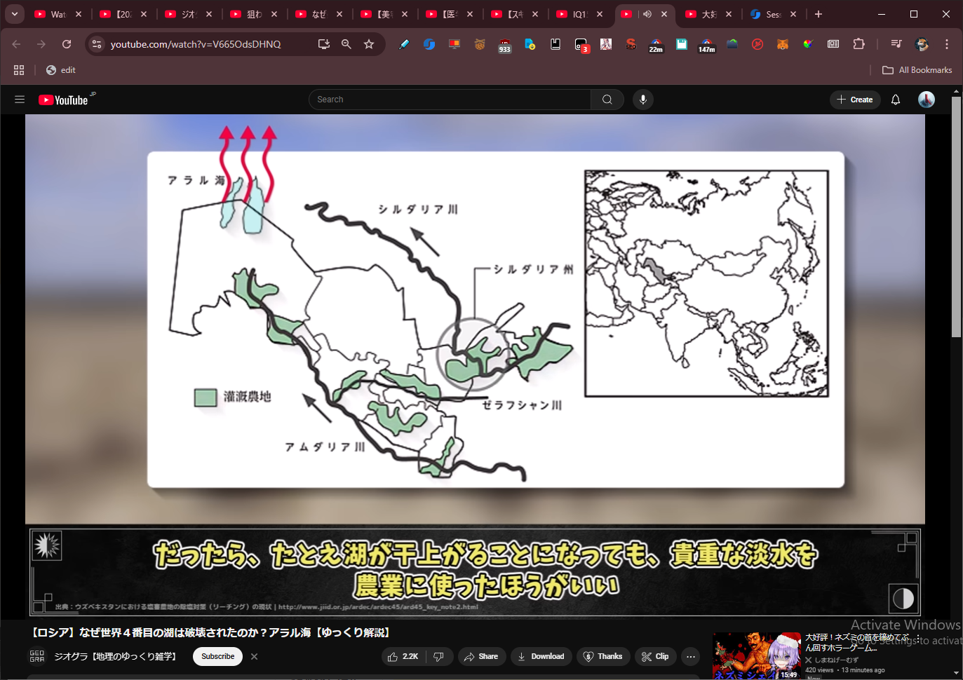963x680 pixels.
Task: Dislike the video using thumbs-down button
Action: (439, 657)
